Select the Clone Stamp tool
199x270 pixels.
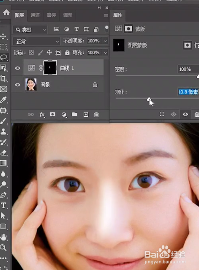point(3,132)
